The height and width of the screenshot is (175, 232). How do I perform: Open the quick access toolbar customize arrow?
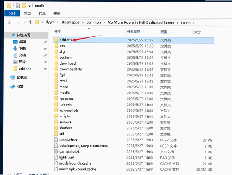(29, 6)
